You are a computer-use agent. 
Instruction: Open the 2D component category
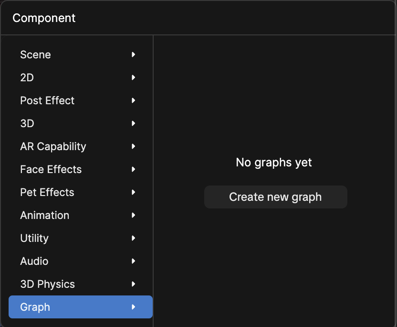point(81,77)
